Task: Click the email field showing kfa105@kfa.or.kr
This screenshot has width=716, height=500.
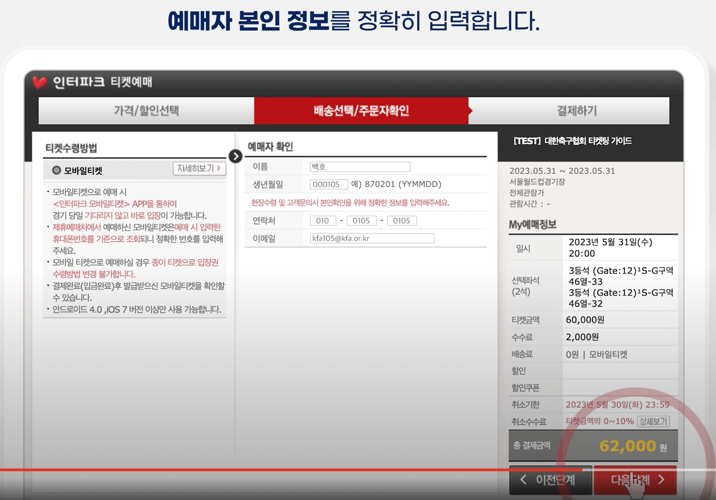Action: point(371,238)
